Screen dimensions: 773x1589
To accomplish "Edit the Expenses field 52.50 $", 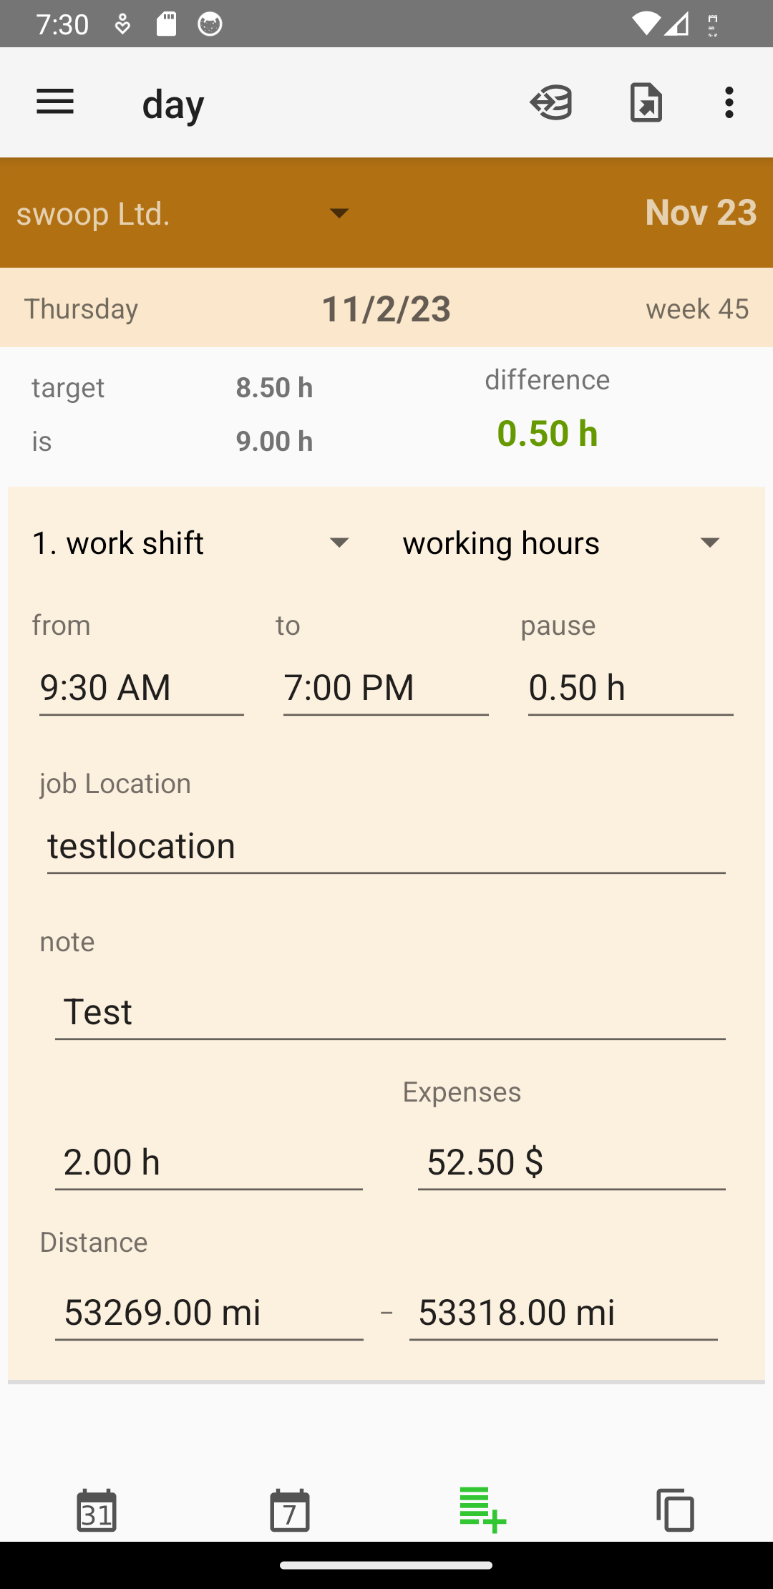I will (x=571, y=1162).
